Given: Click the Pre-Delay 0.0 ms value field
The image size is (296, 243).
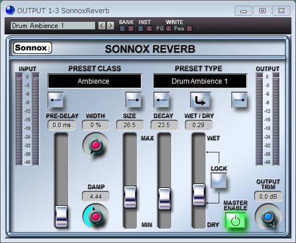Looking at the screenshot, I should pyautogui.click(x=62, y=125).
